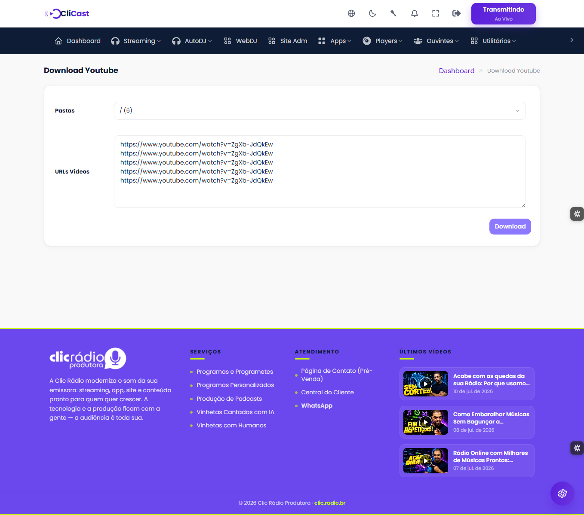Expand the AutoDJ menu
Image resolution: width=584 pixels, height=515 pixels.
click(192, 41)
